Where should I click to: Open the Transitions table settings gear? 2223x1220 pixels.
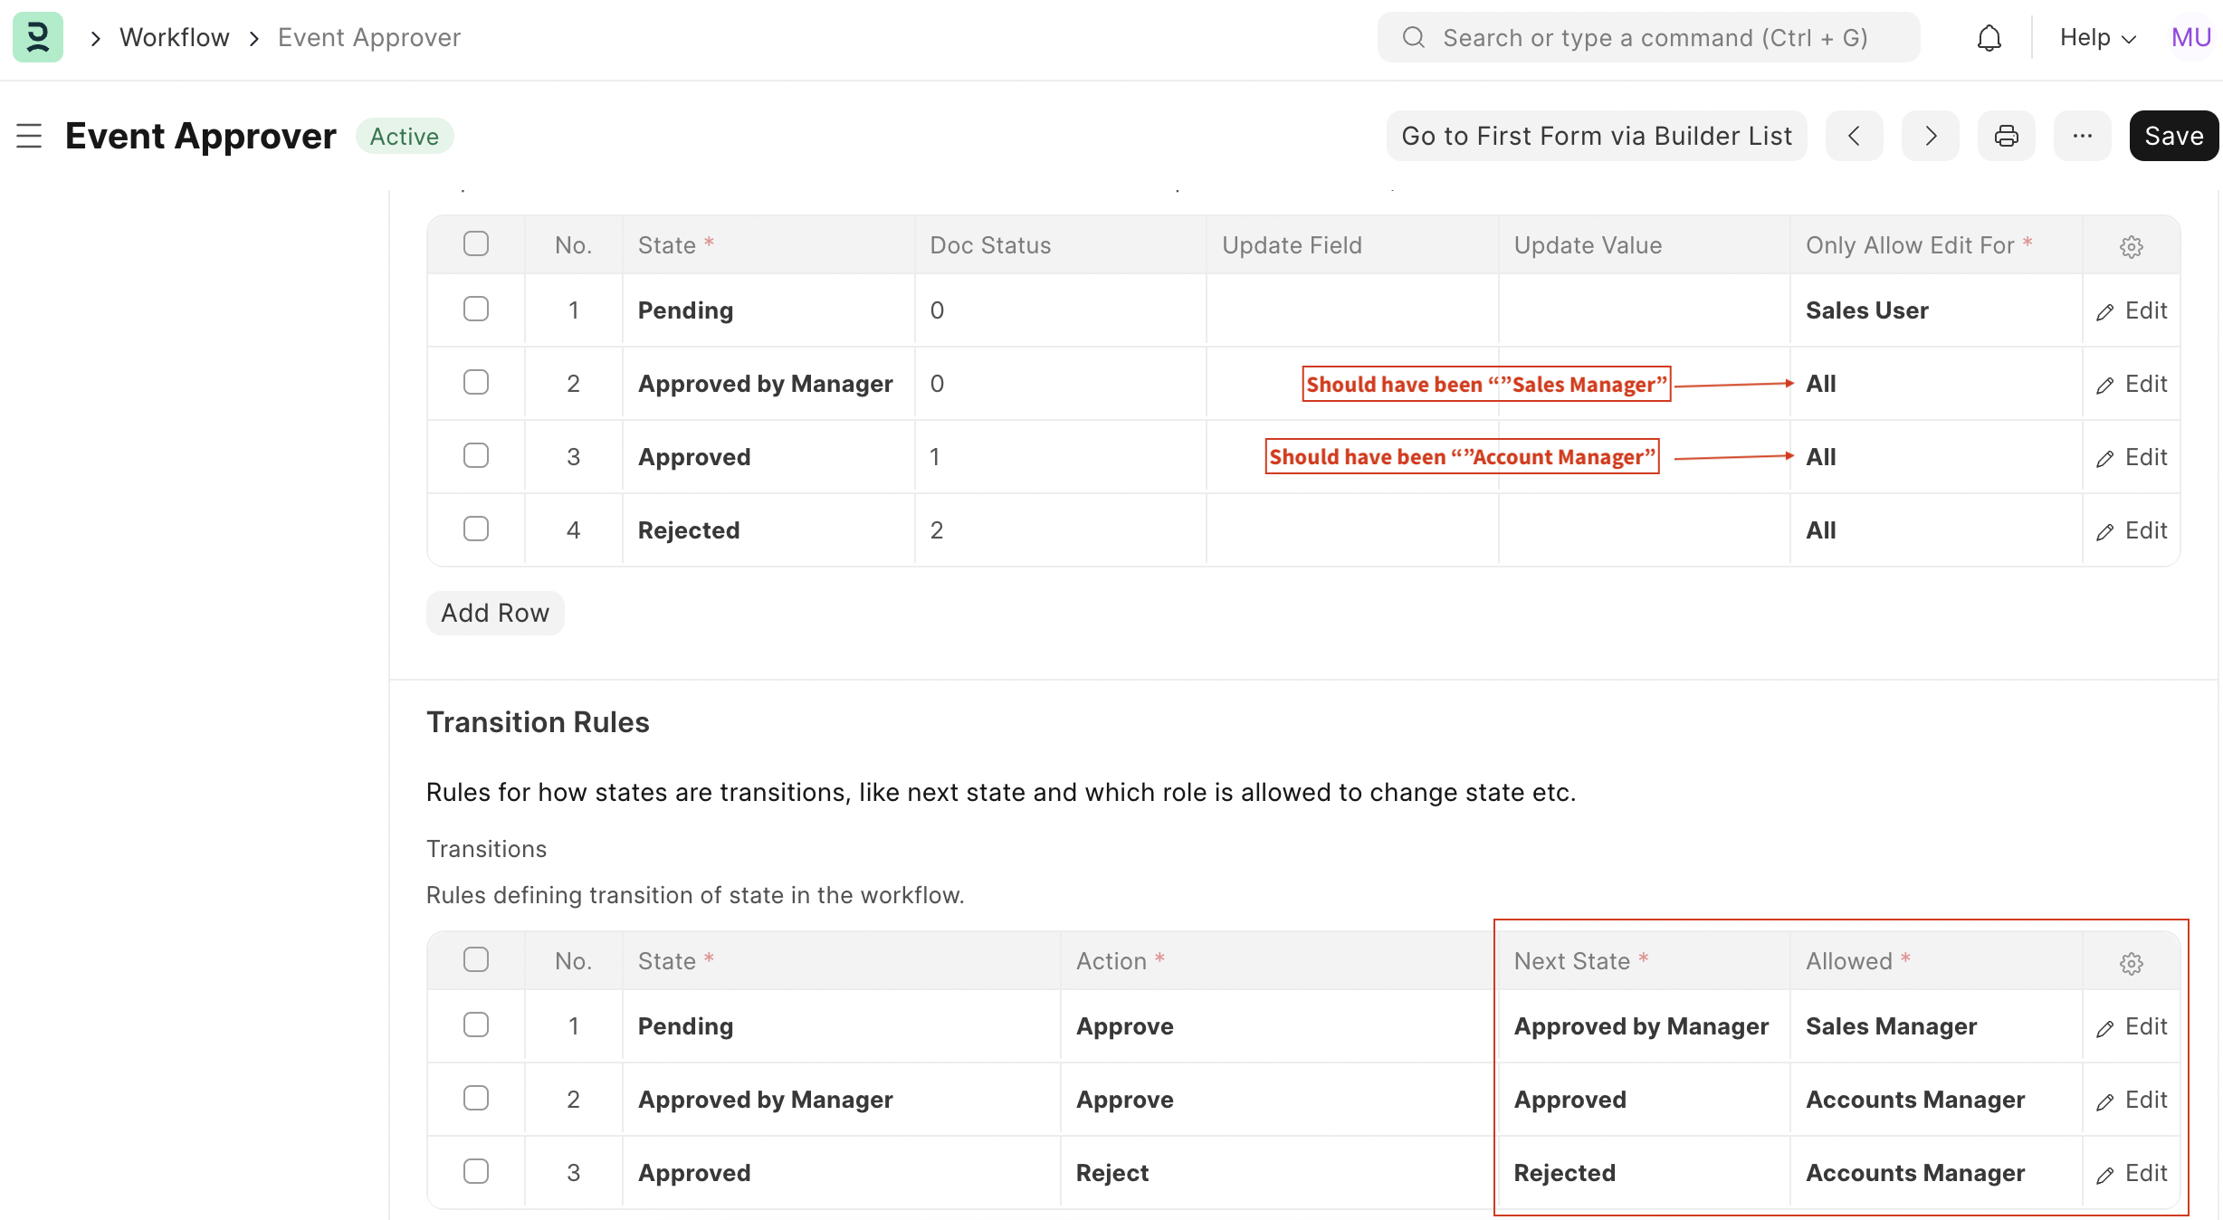pyautogui.click(x=2132, y=963)
